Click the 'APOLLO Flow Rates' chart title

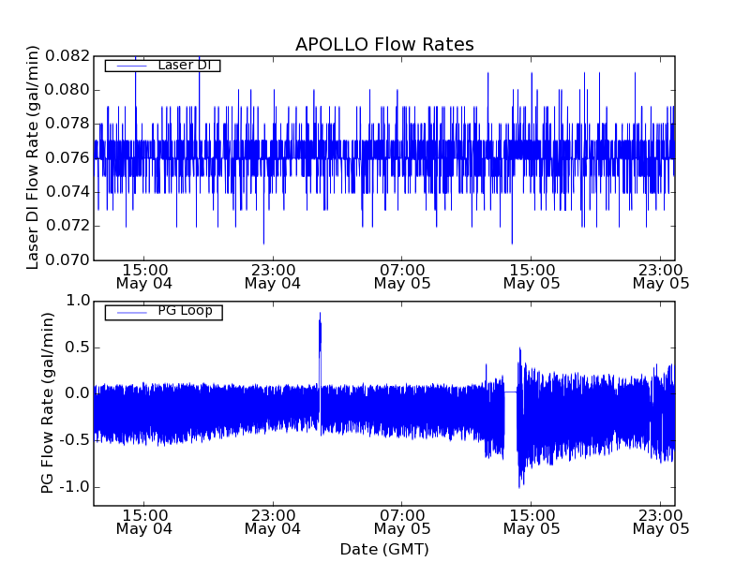pyautogui.click(x=384, y=44)
